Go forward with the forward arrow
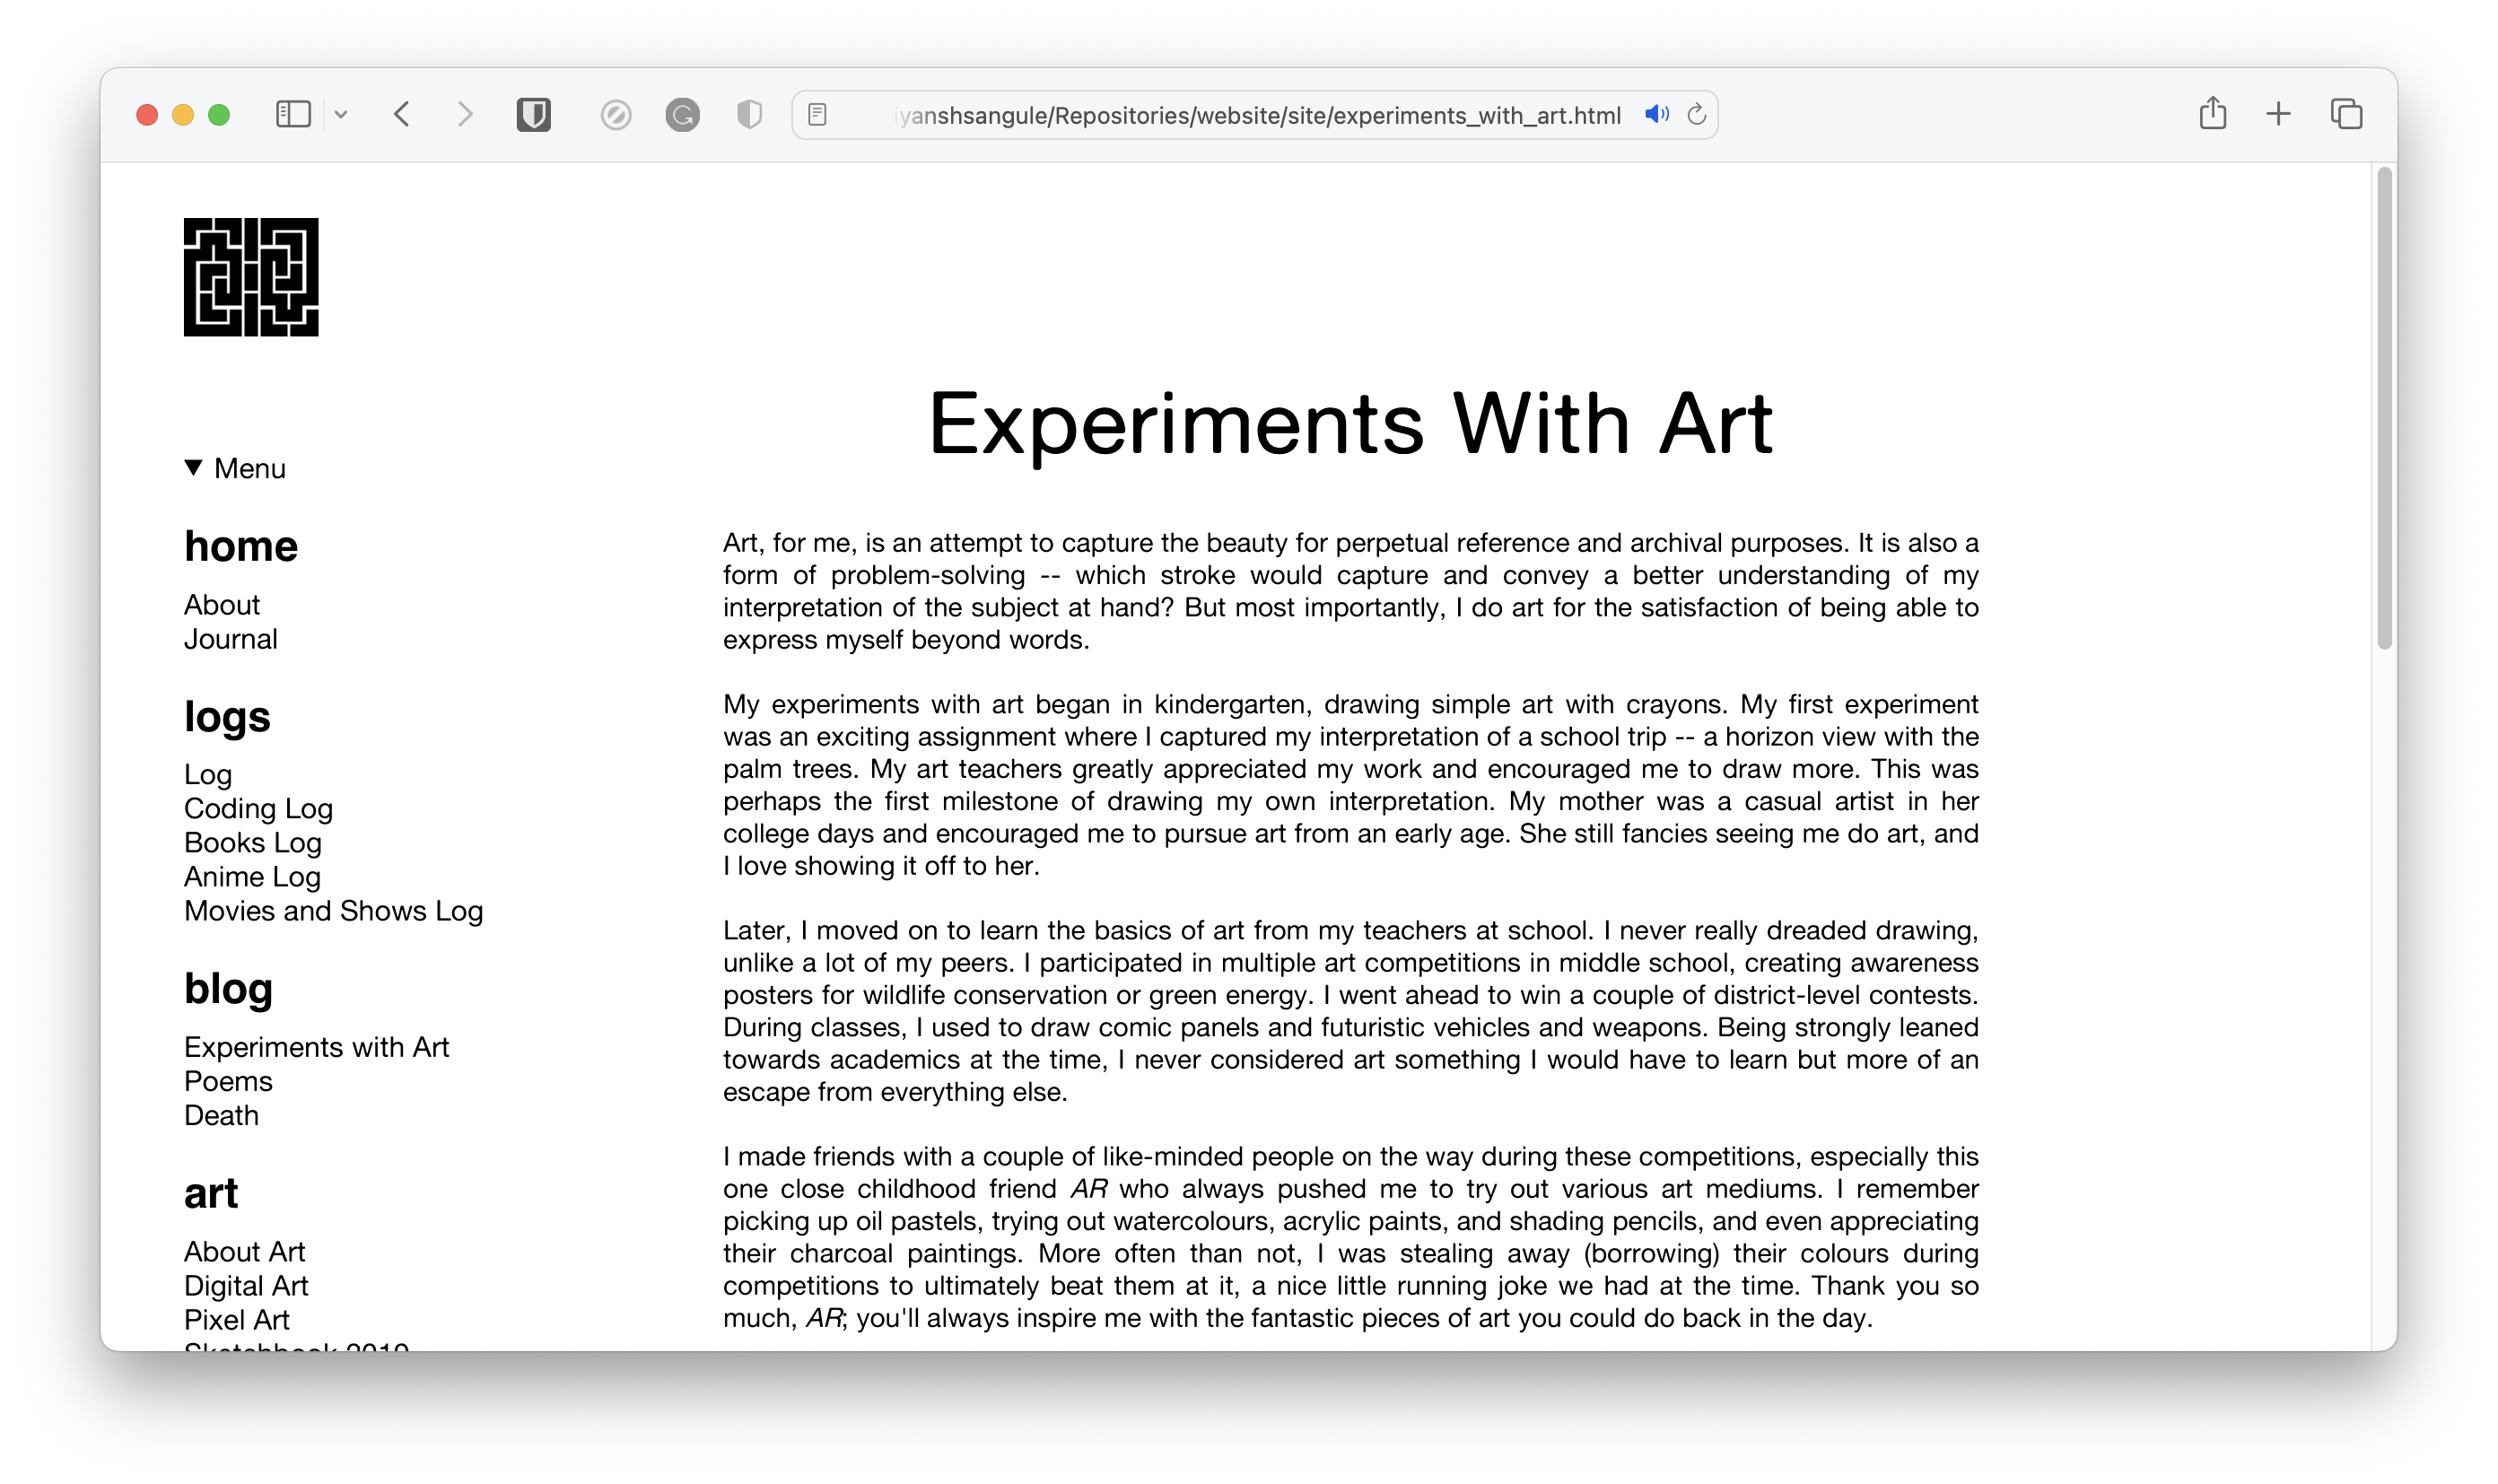 click(465, 114)
